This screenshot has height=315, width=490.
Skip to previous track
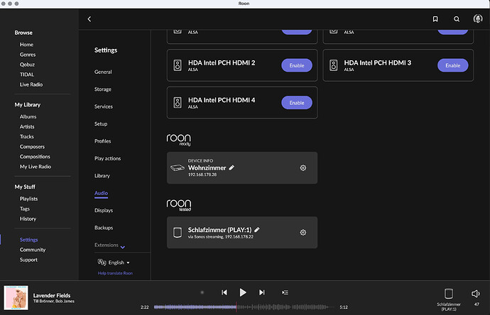pos(224,292)
